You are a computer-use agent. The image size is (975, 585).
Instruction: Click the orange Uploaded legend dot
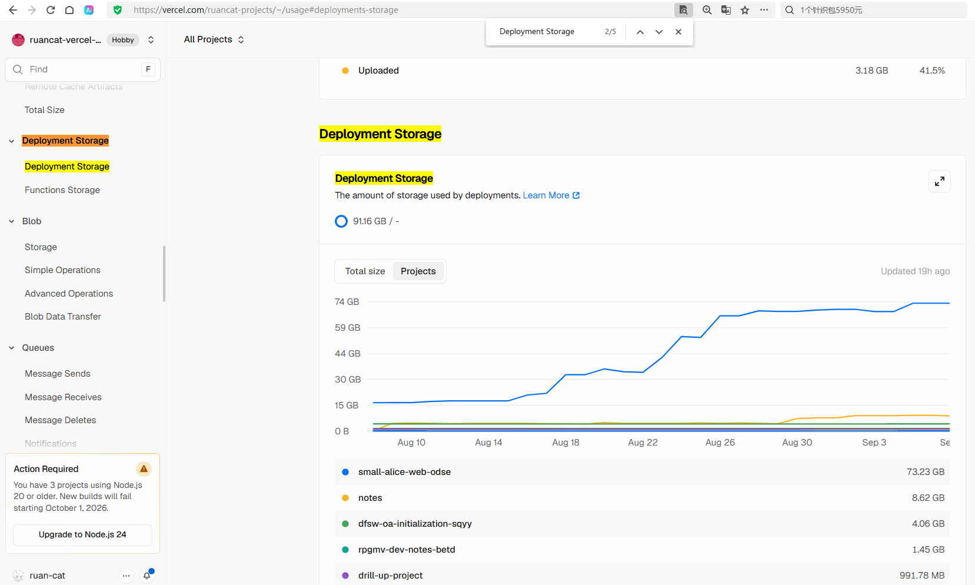(345, 71)
